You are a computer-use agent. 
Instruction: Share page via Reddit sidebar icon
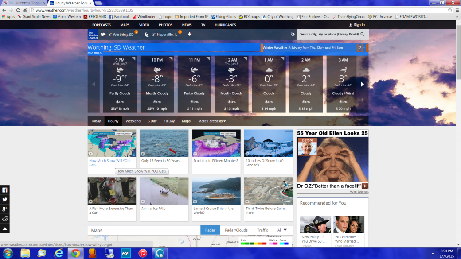(5, 219)
